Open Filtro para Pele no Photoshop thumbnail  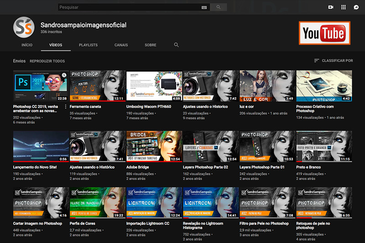click(x=267, y=203)
